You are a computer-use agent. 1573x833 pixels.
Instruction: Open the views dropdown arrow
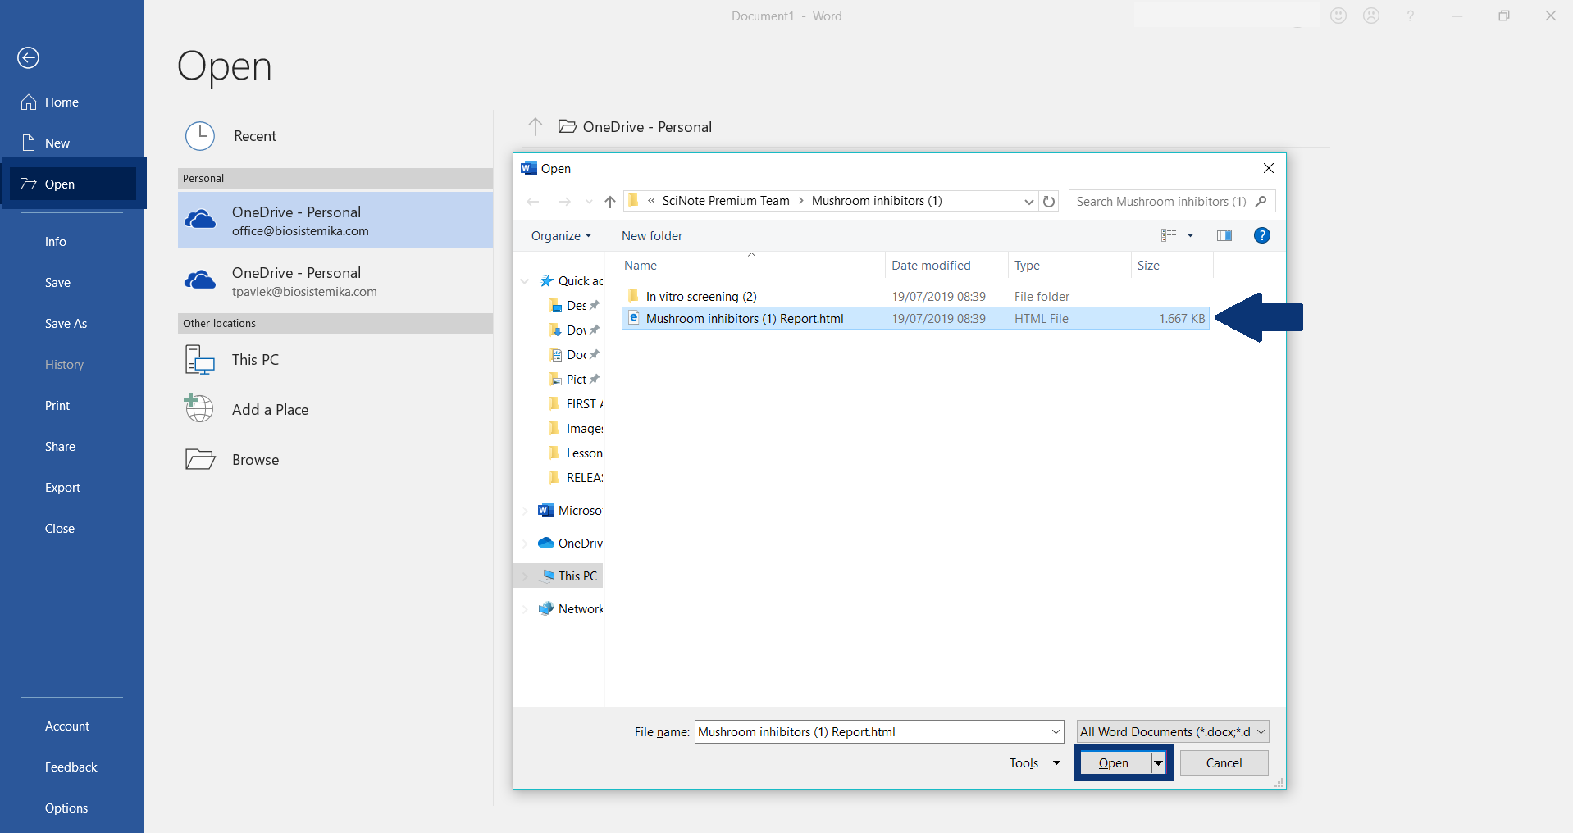[1191, 235]
